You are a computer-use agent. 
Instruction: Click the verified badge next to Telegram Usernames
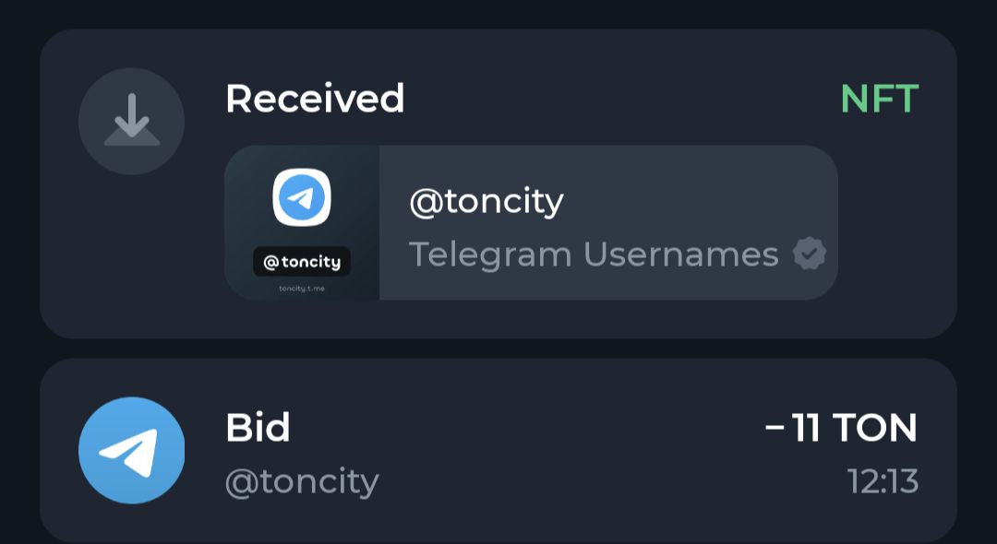810,254
